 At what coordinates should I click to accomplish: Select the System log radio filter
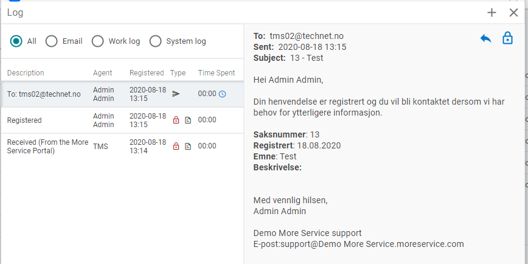coord(156,41)
